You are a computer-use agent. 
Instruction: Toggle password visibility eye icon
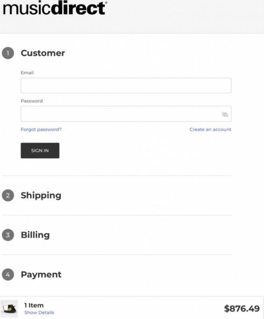225,114
